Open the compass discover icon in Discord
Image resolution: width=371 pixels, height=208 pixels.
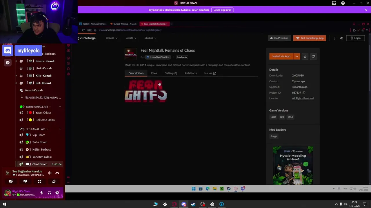(x=8, y=62)
